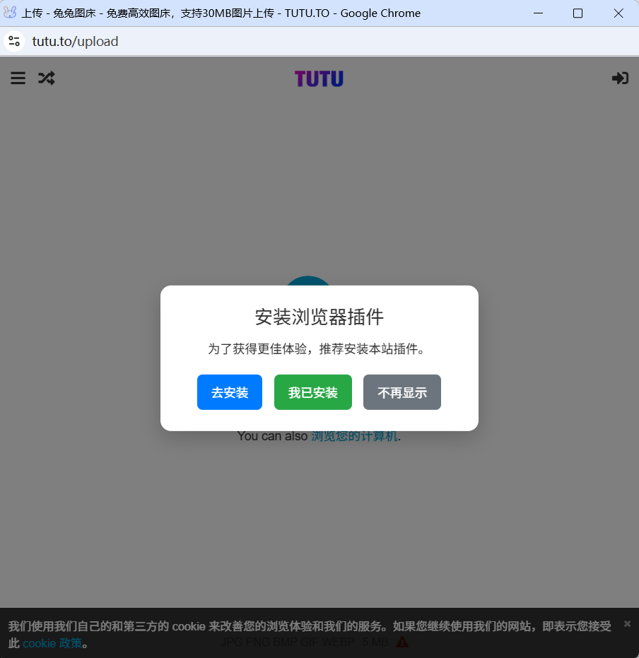Open the hamburger menu

point(18,78)
